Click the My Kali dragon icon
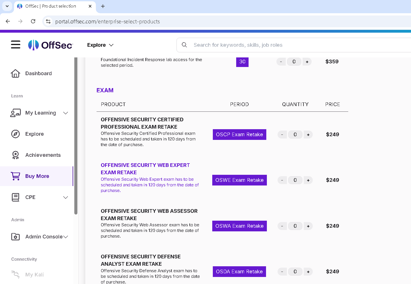 coord(15,274)
